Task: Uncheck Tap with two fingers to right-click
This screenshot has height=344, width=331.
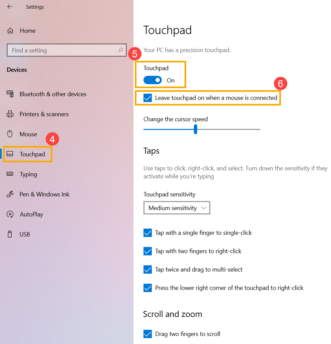Action: [x=147, y=251]
